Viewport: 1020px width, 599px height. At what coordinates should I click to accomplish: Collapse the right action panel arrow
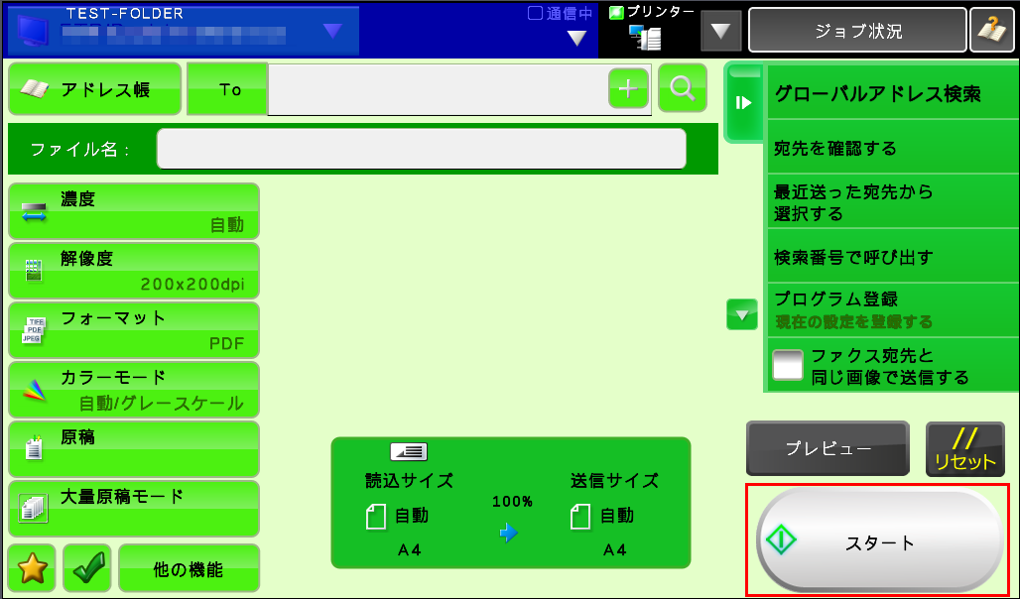click(743, 103)
